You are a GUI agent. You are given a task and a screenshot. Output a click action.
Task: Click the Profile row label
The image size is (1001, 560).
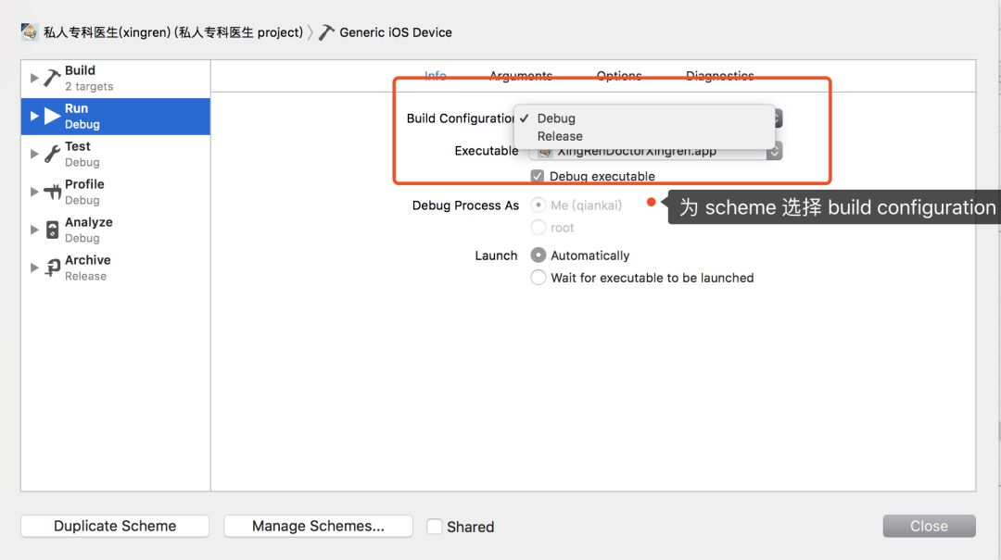point(84,184)
